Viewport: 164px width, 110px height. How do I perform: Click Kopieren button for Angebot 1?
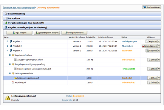(x=151, y=41)
